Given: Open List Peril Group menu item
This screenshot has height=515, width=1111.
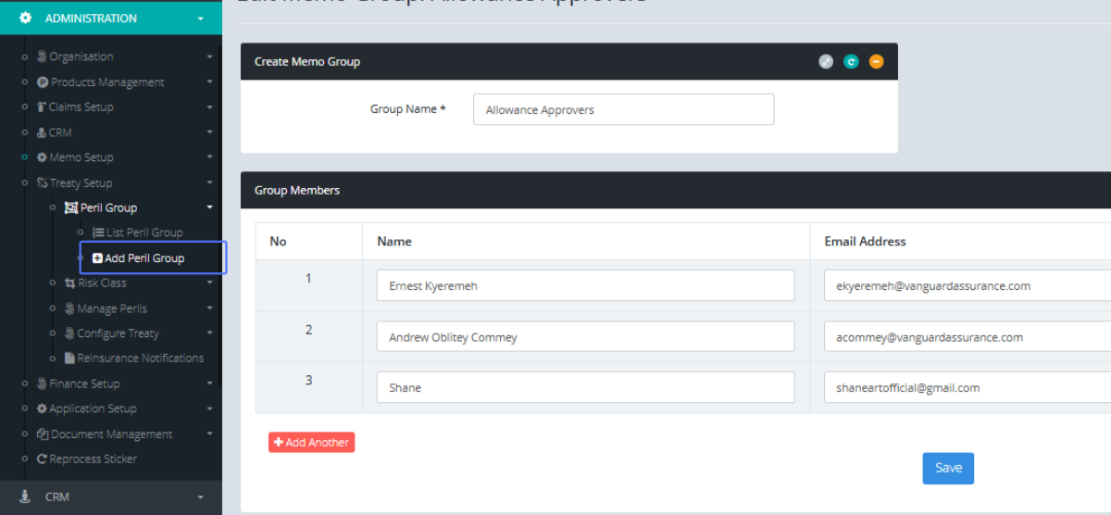Looking at the screenshot, I should pyautogui.click(x=144, y=232).
